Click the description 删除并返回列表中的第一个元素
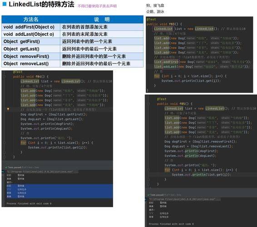 (x=94, y=56)
